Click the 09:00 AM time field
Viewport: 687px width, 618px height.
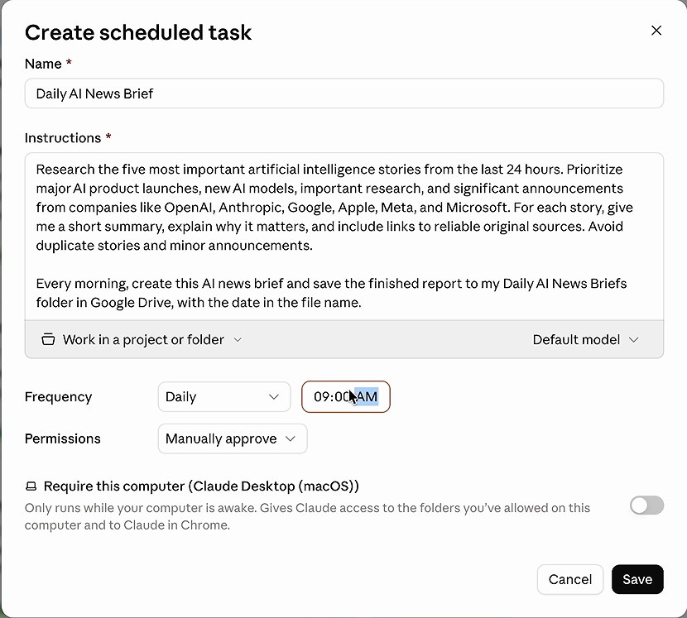(346, 397)
